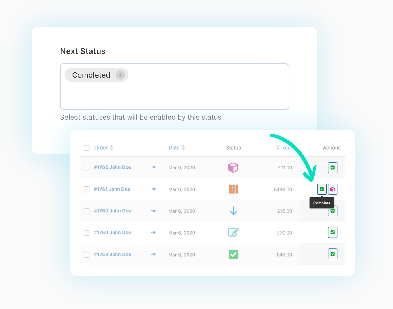This screenshot has width=393, height=309.
Task: Click the green checkmark status icon for order #1758
Action: (x=233, y=254)
